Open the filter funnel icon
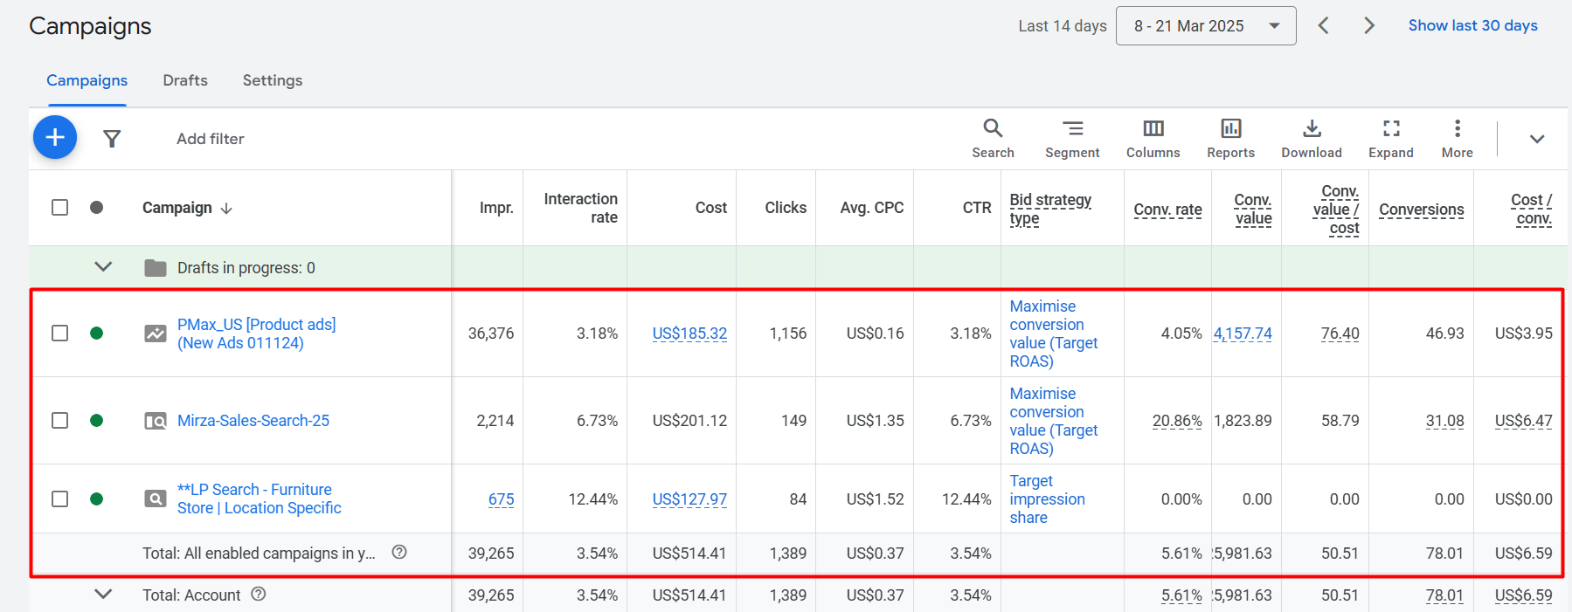Image resolution: width=1572 pixels, height=612 pixels. 112,139
